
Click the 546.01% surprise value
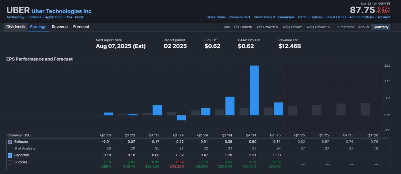coord(250,166)
